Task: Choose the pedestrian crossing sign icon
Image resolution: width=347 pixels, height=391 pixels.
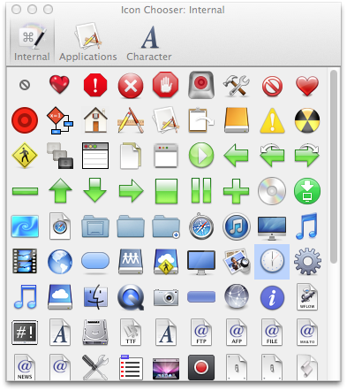Action: click(25, 156)
